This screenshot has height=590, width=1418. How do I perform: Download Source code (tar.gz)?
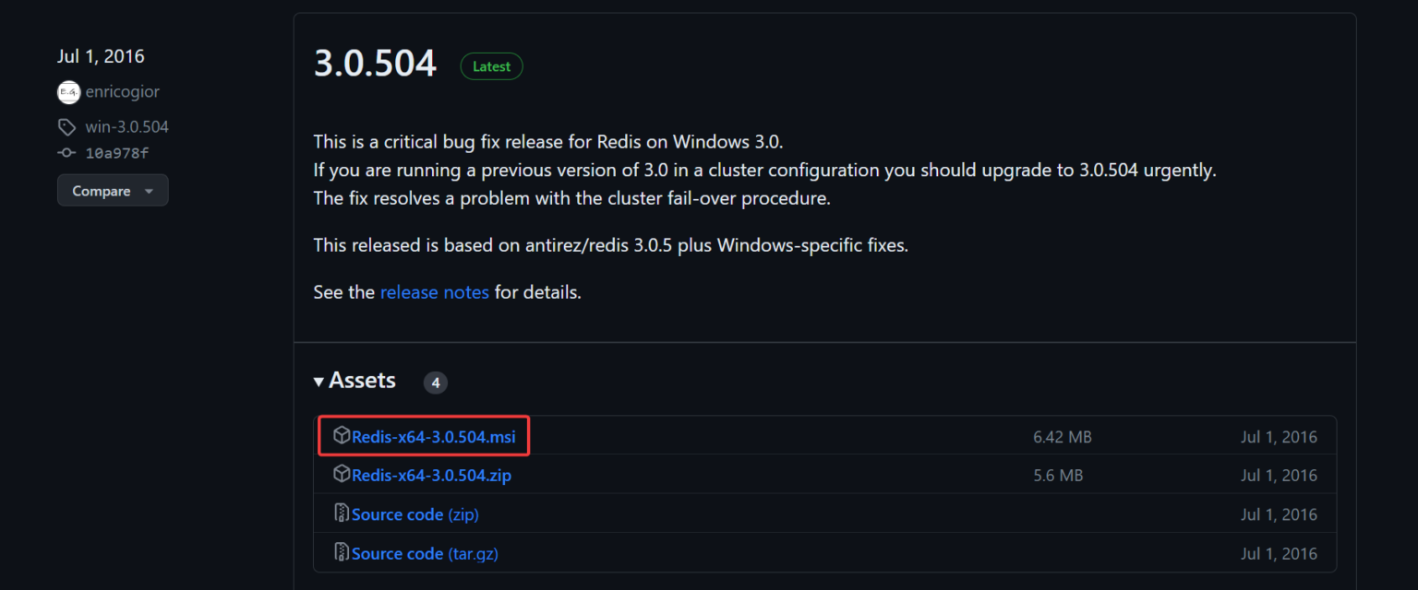point(425,553)
